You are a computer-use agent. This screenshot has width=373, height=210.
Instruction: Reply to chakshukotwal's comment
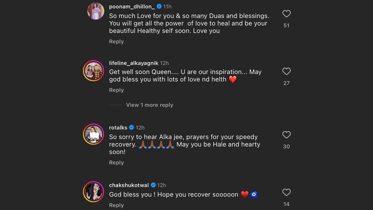click(x=116, y=205)
